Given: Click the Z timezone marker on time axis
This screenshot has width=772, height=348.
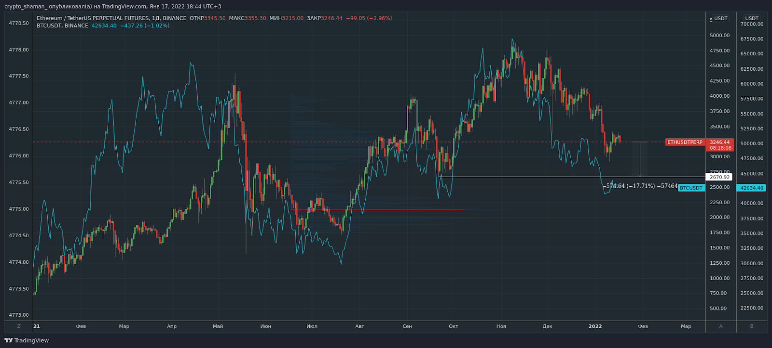Looking at the screenshot, I should tap(19, 326).
